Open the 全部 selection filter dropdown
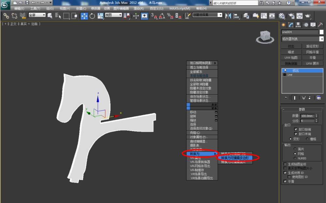The height and width of the screenshot is (203, 326). (x=37, y=15)
